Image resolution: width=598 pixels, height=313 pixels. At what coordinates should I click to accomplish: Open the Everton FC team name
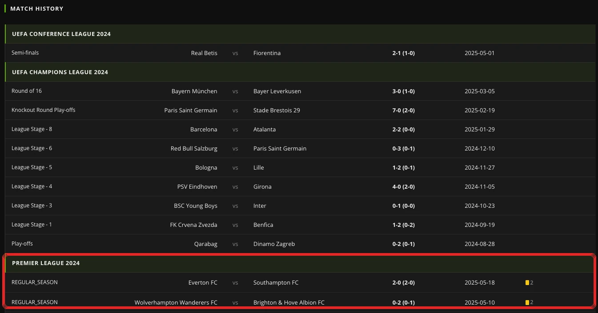pyautogui.click(x=203, y=282)
